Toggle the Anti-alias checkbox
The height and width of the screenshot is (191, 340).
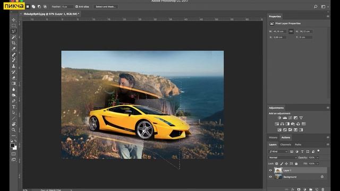[x=76, y=7]
